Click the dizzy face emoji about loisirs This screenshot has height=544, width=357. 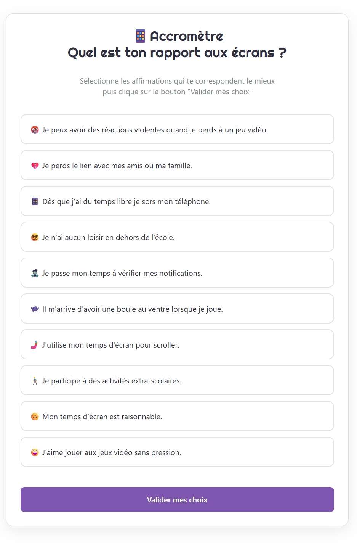point(35,237)
